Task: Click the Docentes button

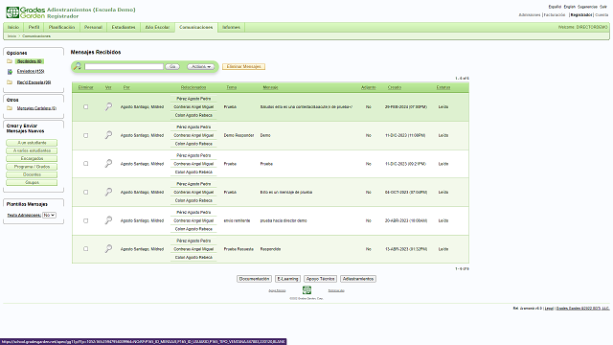Action: 32,174
